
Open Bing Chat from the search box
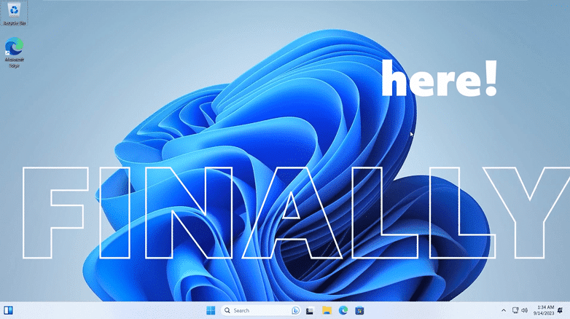(x=295, y=310)
